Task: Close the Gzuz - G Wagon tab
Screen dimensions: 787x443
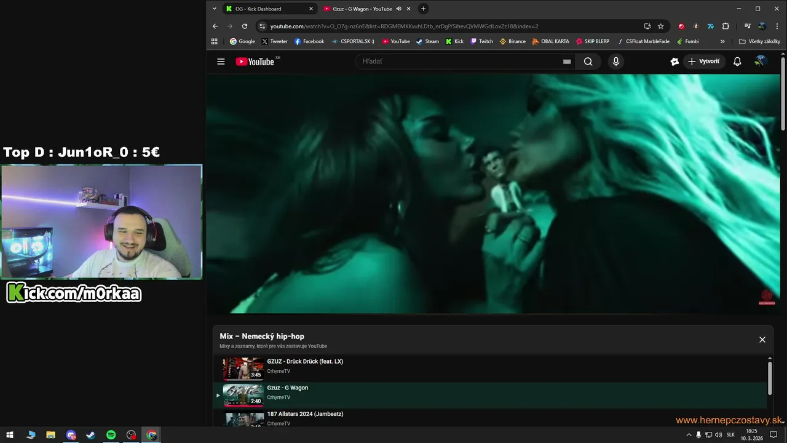Action: click(408, 9)
